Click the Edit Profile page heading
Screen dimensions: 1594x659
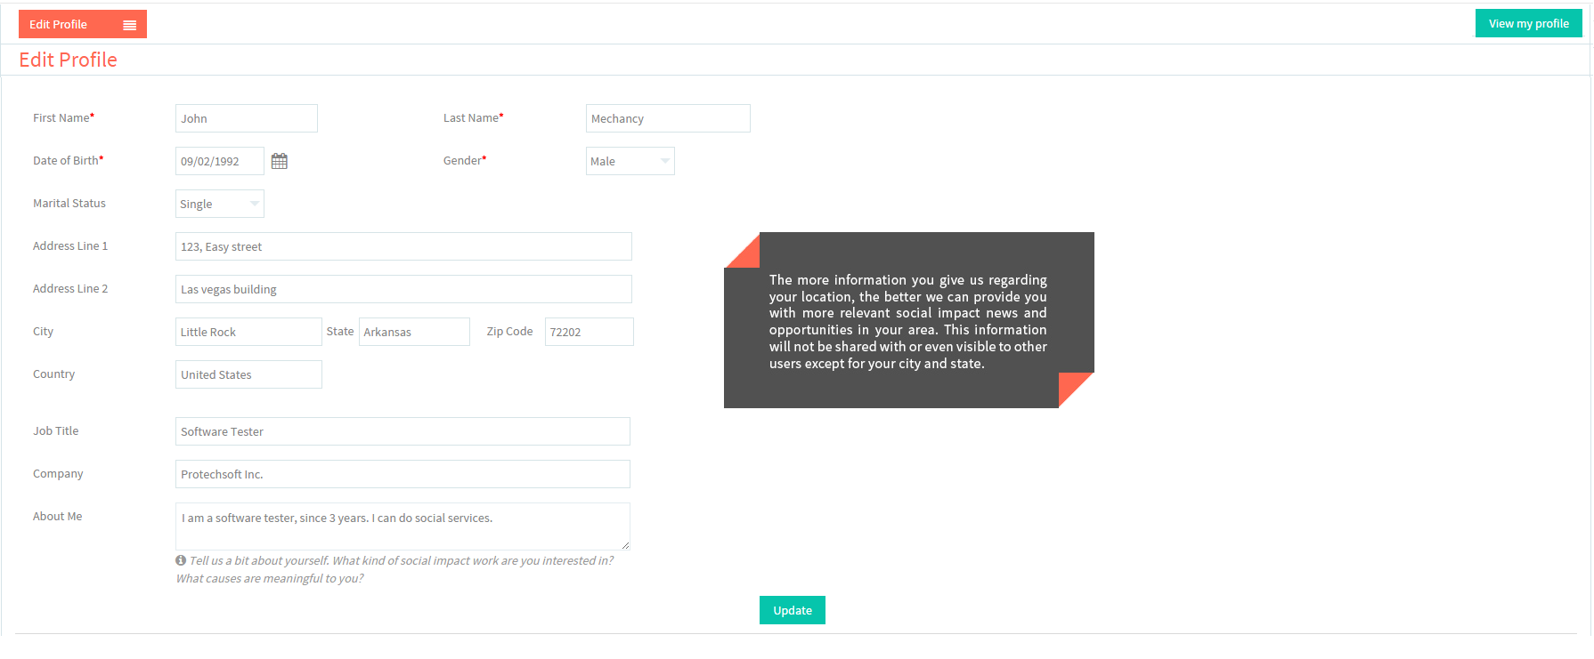click(x=68, y=60)
